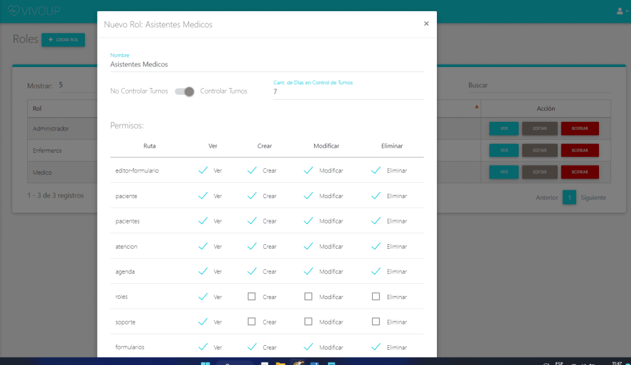The width and height of the screenshot is (631, 365).
Task: Enable Eliminar permission for soporte
Action: point(376,321)
